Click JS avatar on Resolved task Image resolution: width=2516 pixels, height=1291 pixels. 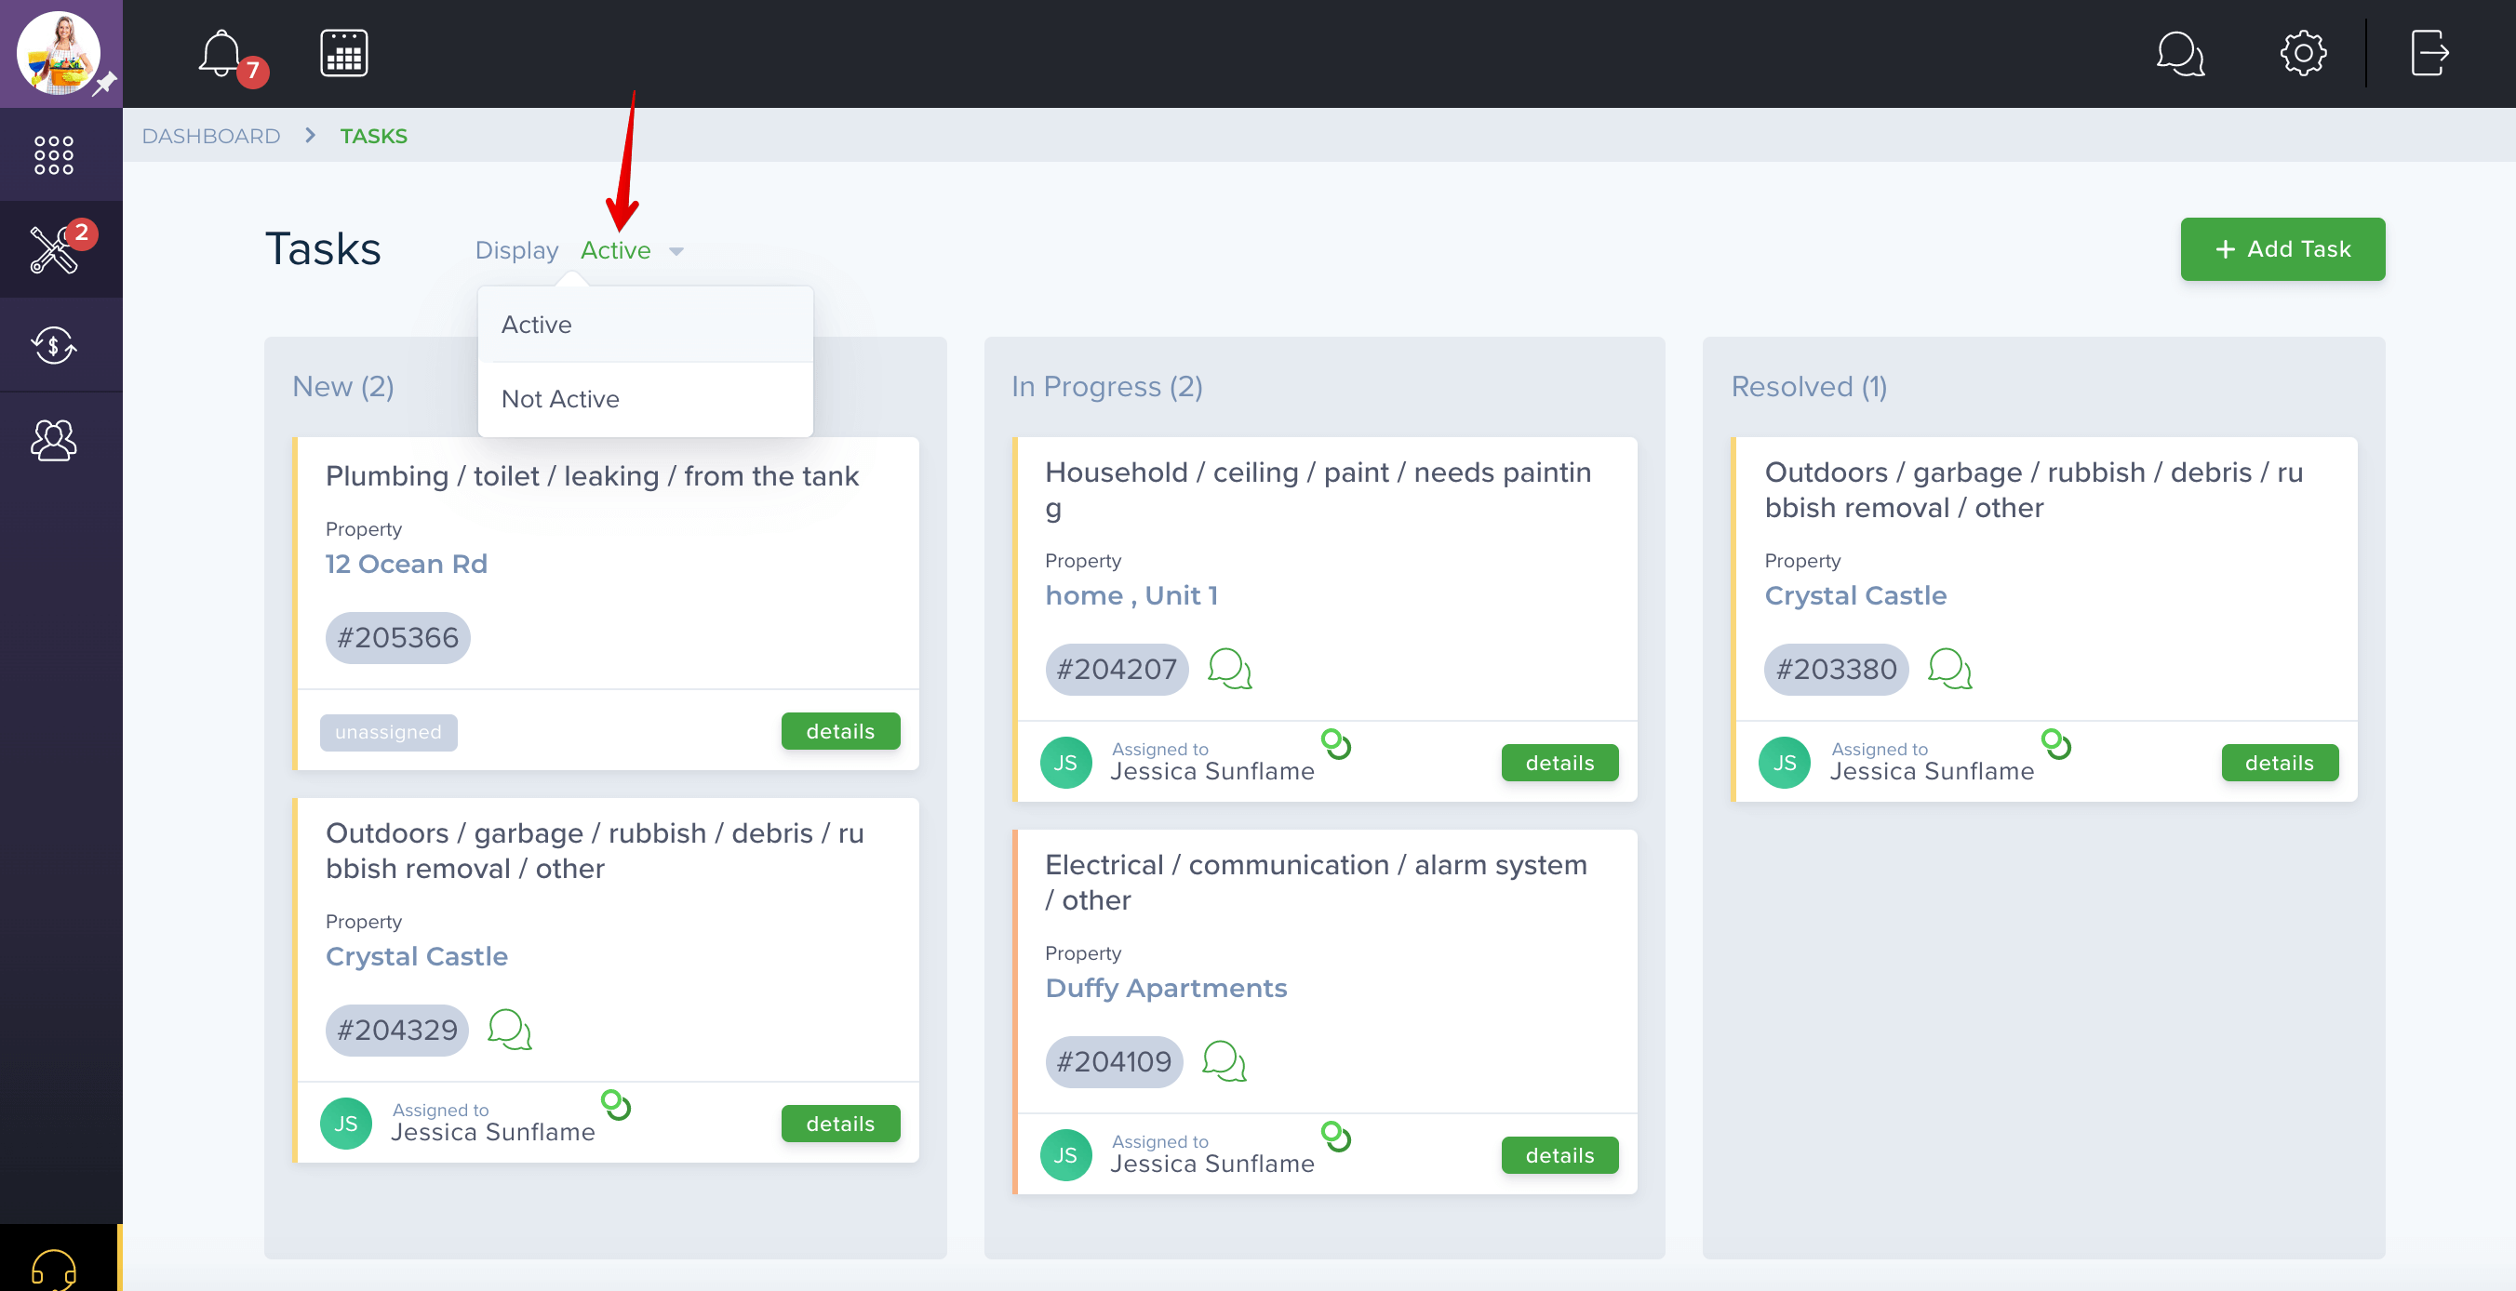click(1785, 763)
